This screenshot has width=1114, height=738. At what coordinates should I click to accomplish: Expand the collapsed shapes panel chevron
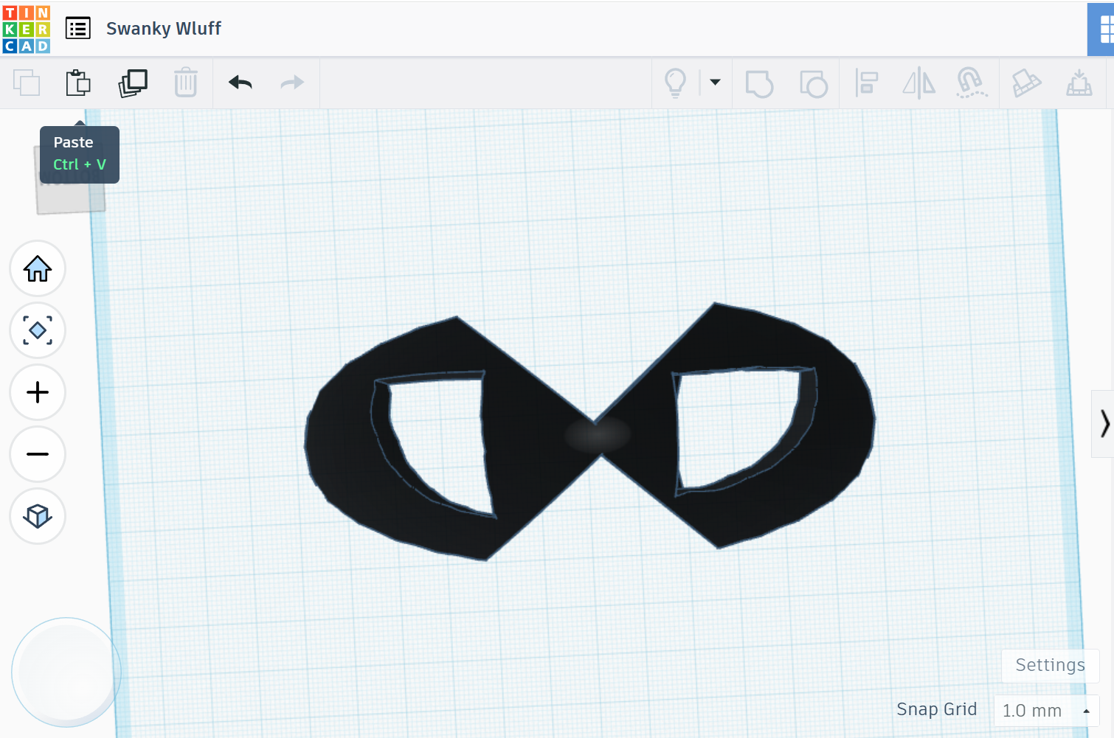click(x=1103, y=424)
